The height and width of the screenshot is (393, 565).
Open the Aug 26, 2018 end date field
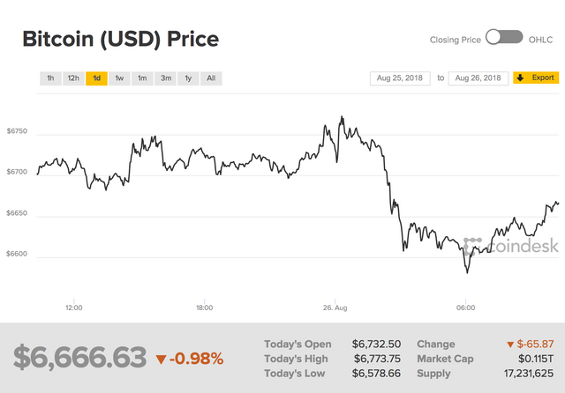coord(479,78)
